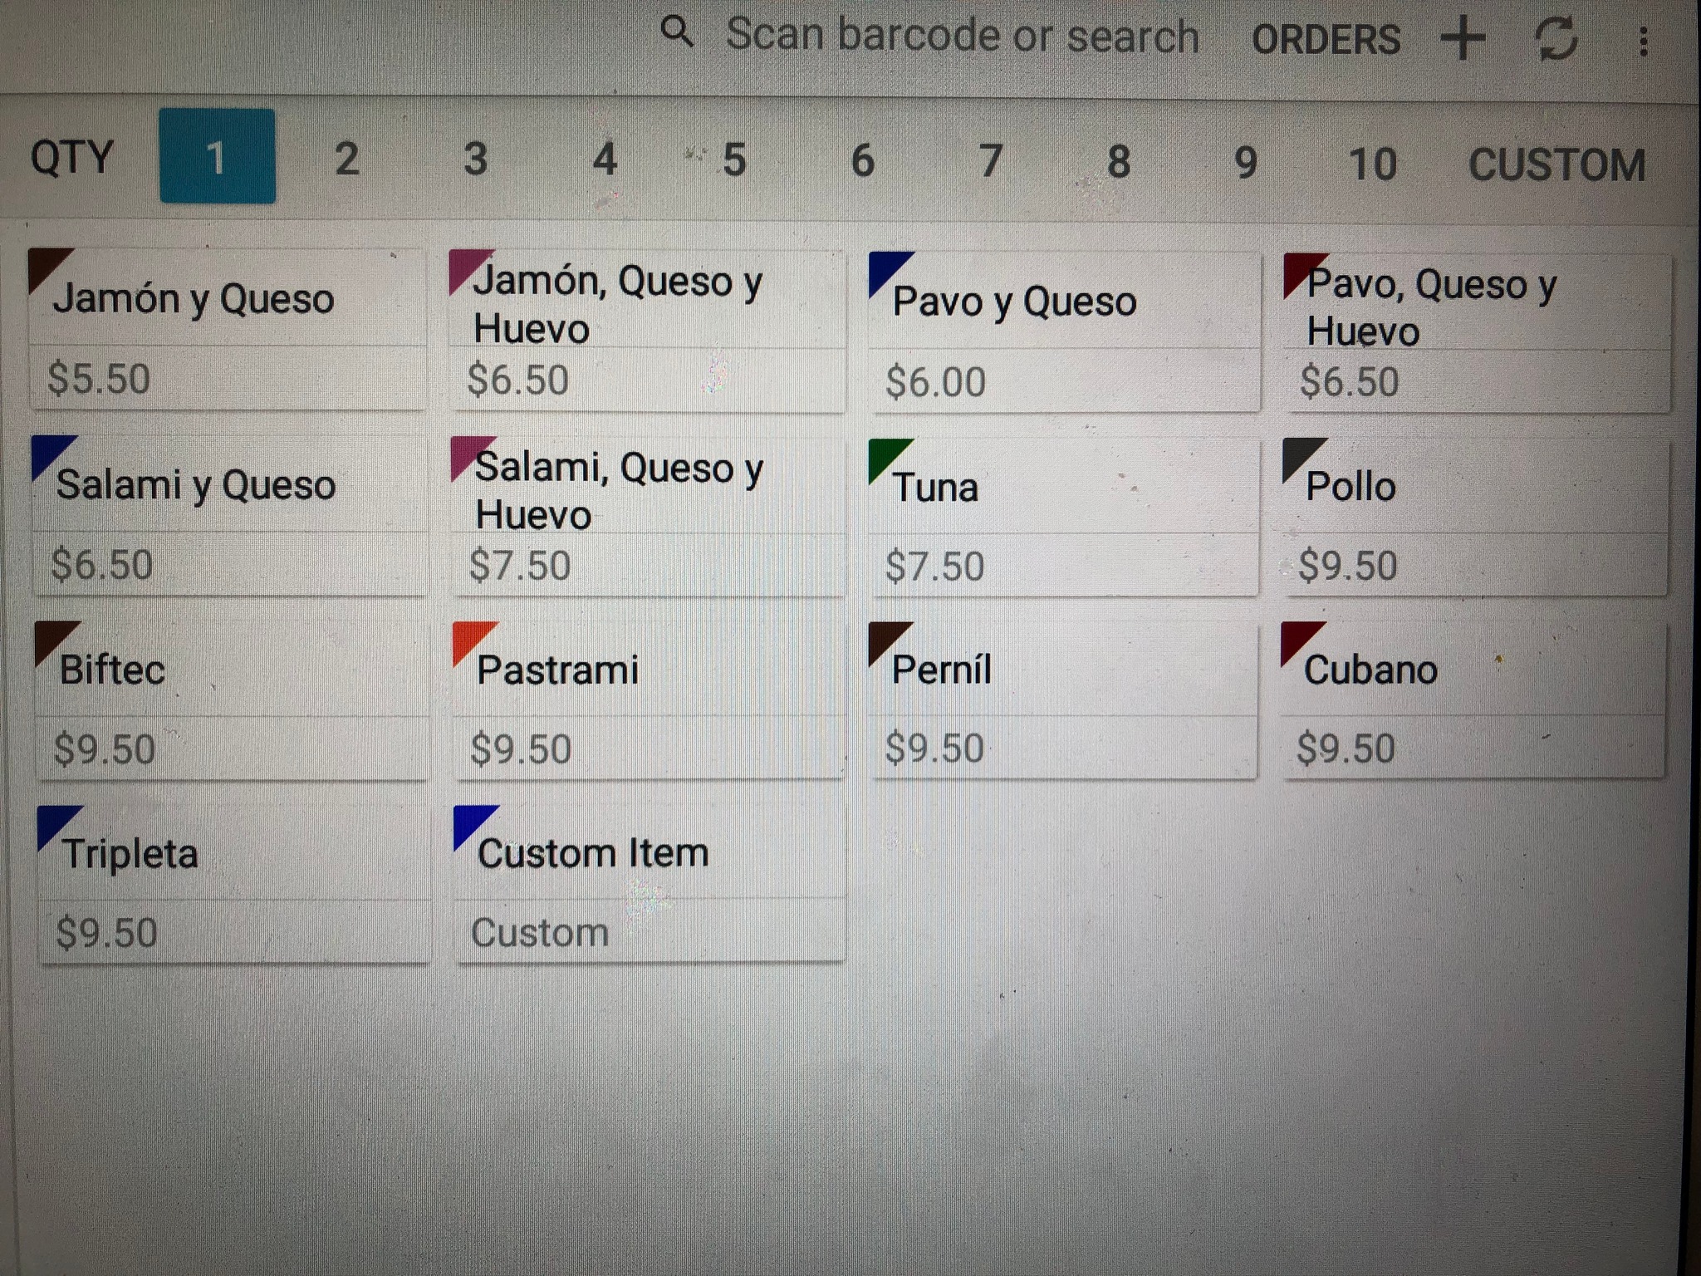Select quantity 1
This screenshot has width=1701, height=1276.
tap(217, 156)
